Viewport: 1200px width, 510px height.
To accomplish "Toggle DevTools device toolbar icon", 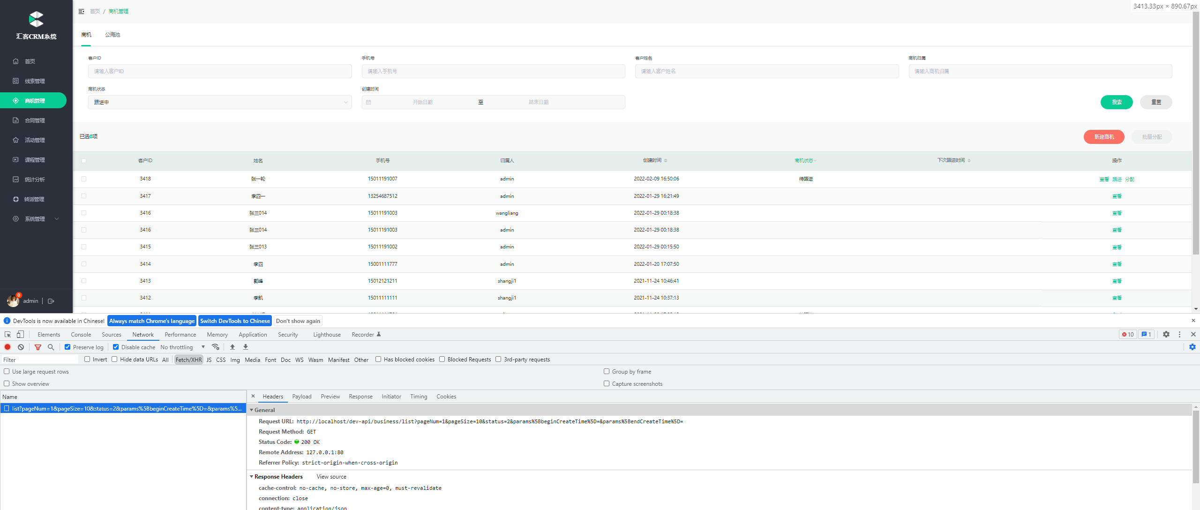I will 20,334.
